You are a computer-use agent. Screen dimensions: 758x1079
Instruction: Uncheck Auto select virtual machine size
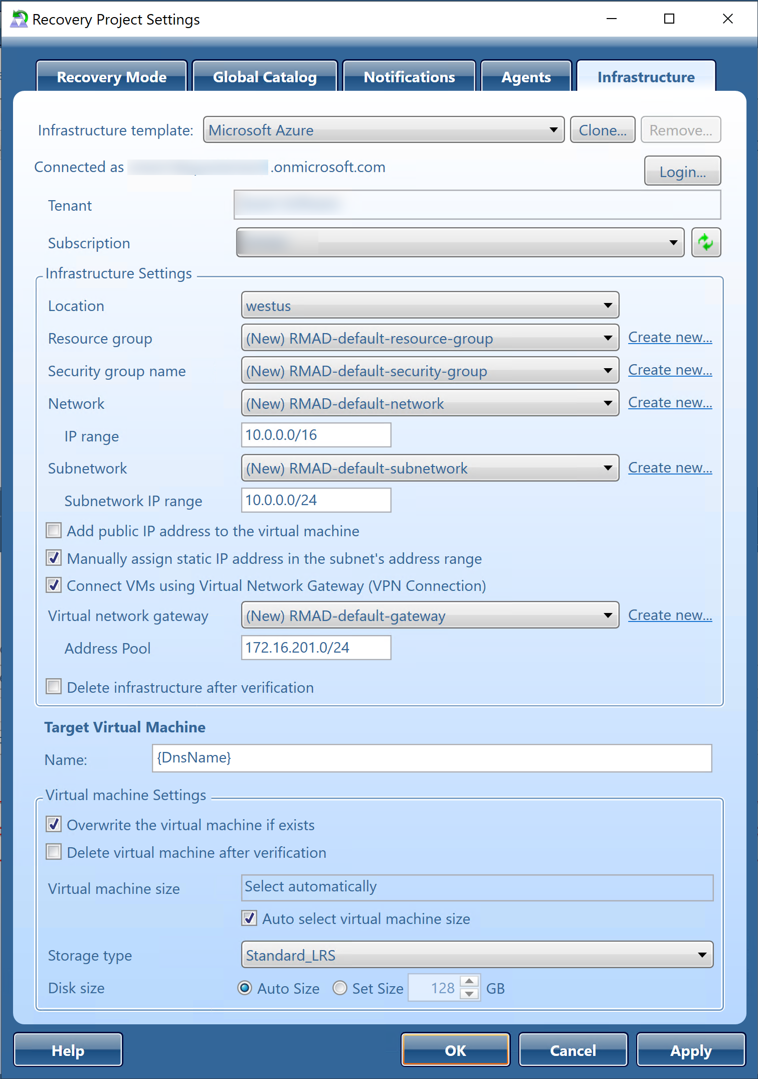click(x=249, y=918)
